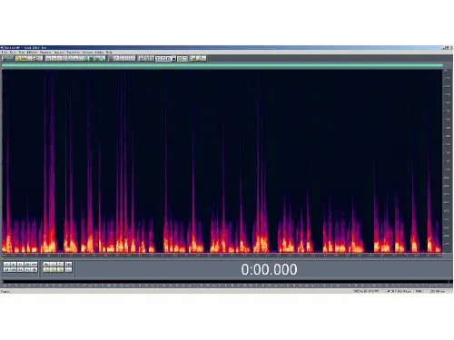454x340 pixels.
Task: Open the Options menu
Action: pos(87,53)
